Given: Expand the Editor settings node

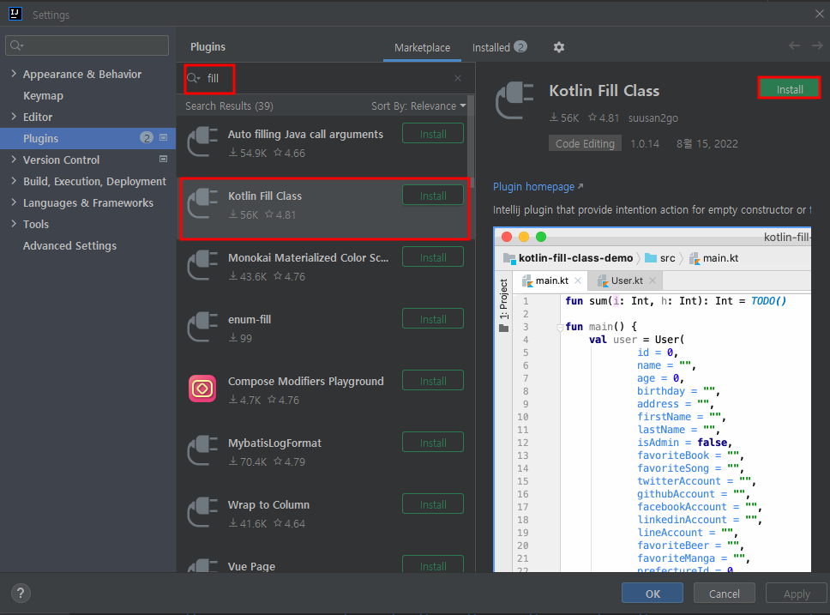Looking at the screenshot, I should coord(14,117).
